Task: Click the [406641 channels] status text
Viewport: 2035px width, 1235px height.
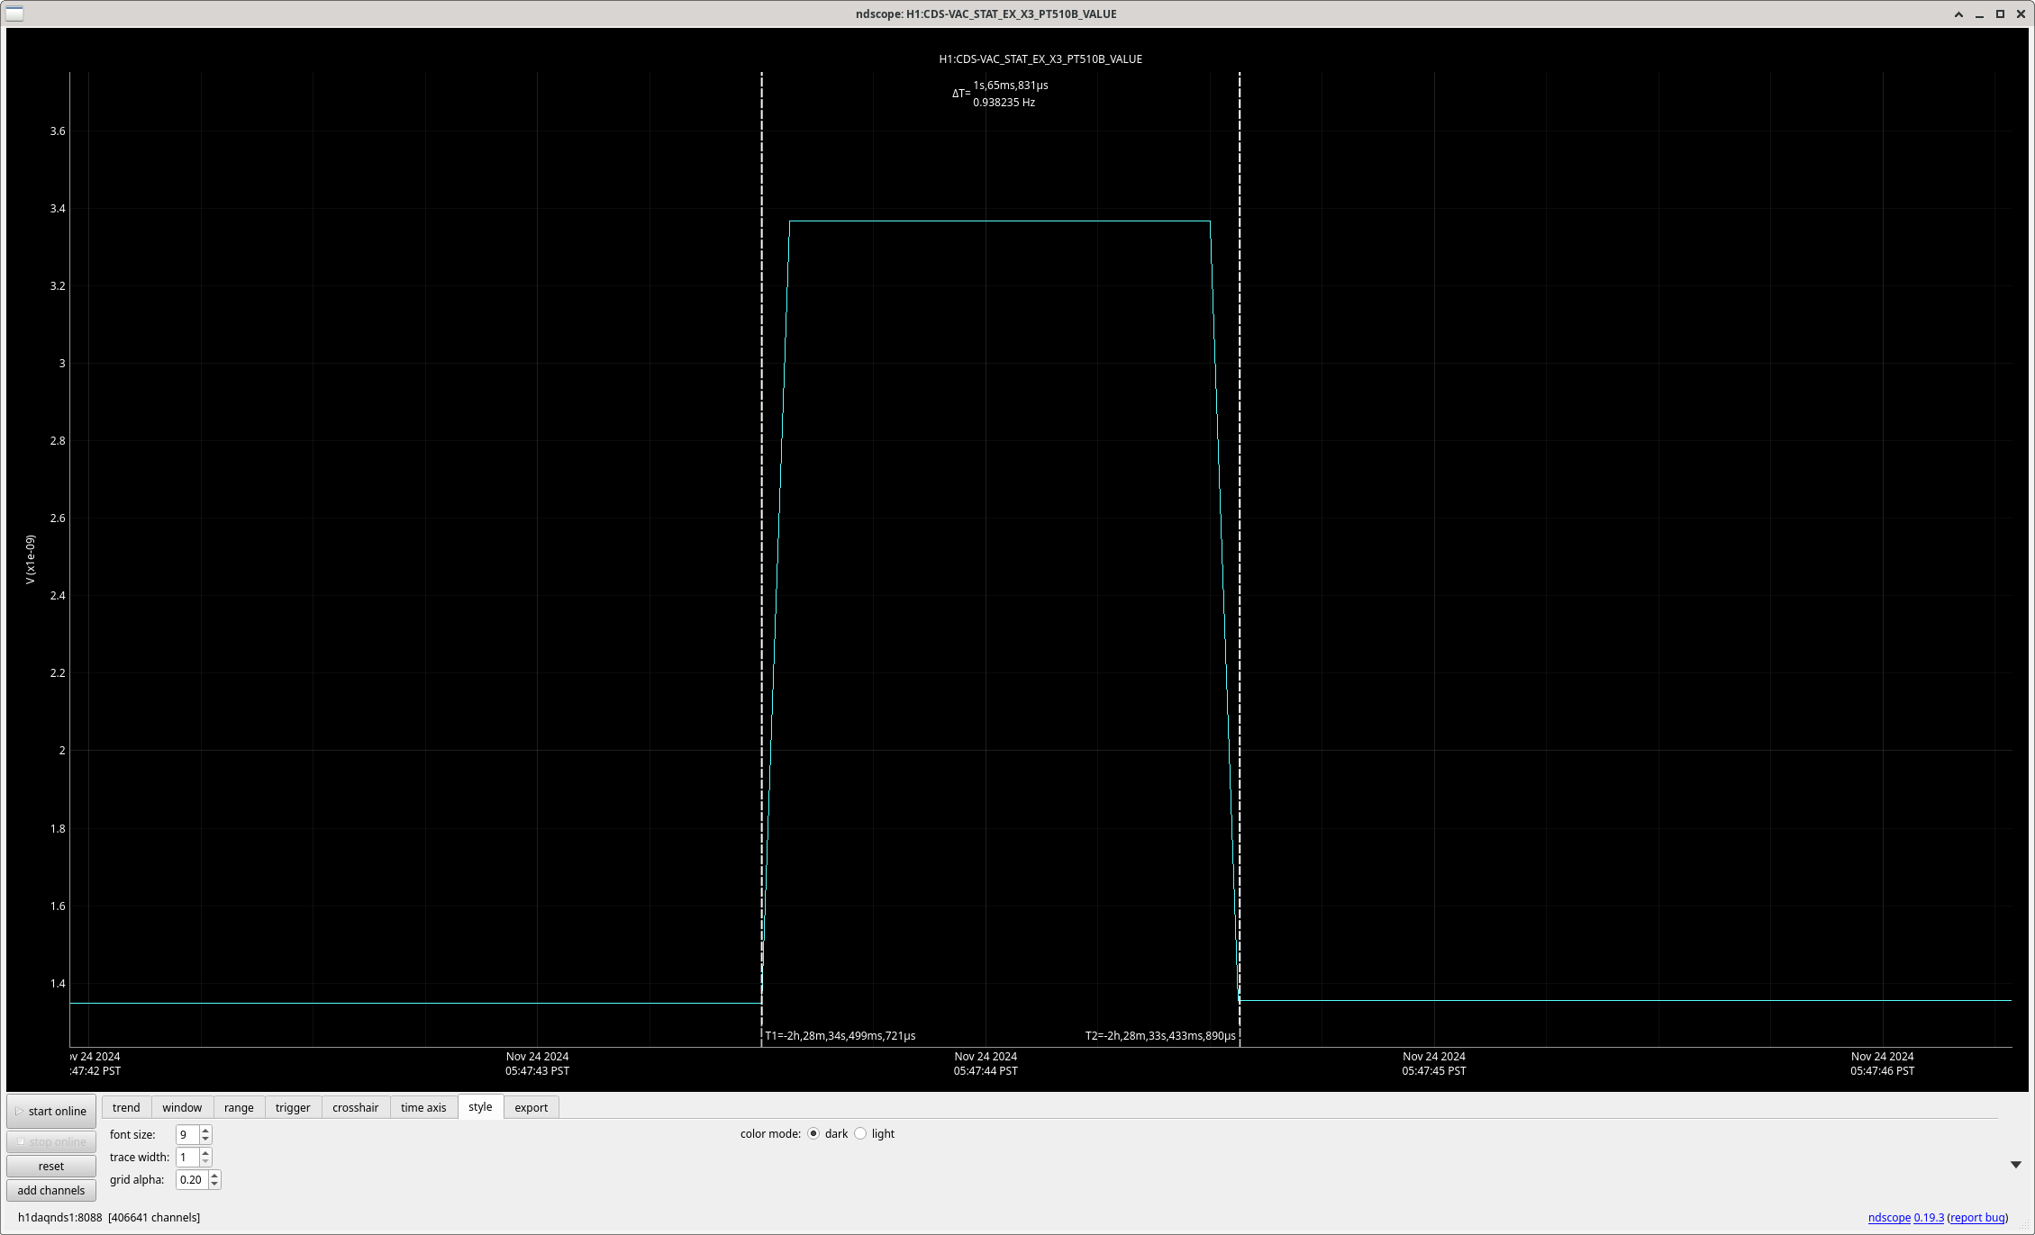Action: pyautogui.click(x=154, y=1218)
